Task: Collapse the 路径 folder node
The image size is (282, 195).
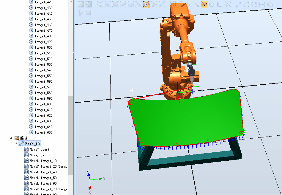Action: pos(11,138)
